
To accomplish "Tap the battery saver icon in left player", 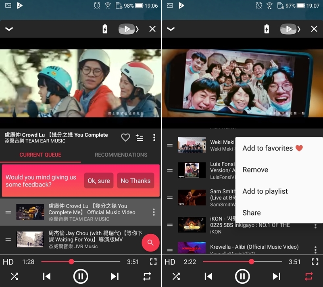I will 105,29.
